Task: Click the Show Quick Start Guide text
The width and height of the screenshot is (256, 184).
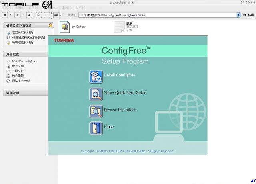Action: tap(126, 92)
